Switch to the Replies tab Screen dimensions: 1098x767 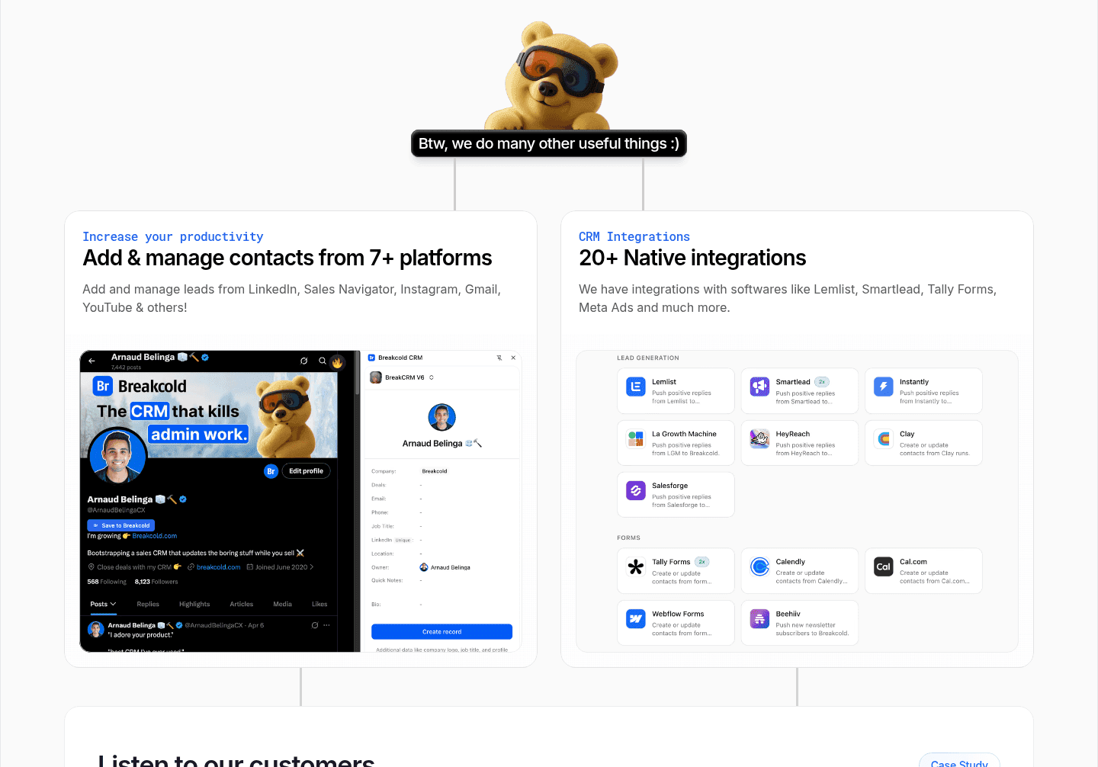tap(148, 604)
